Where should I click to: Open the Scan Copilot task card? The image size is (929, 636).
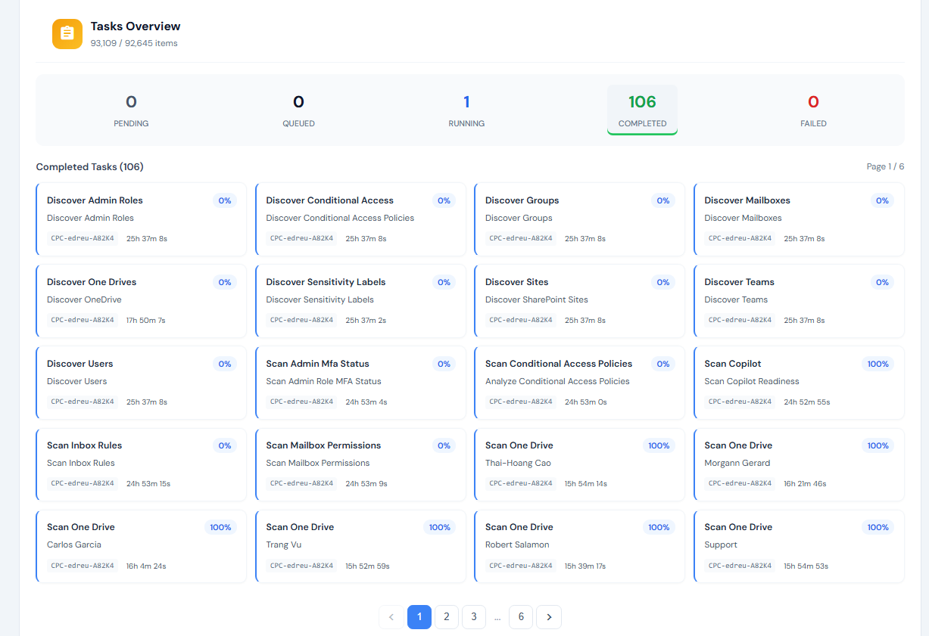pyautogui.click(x=799, y=383)
